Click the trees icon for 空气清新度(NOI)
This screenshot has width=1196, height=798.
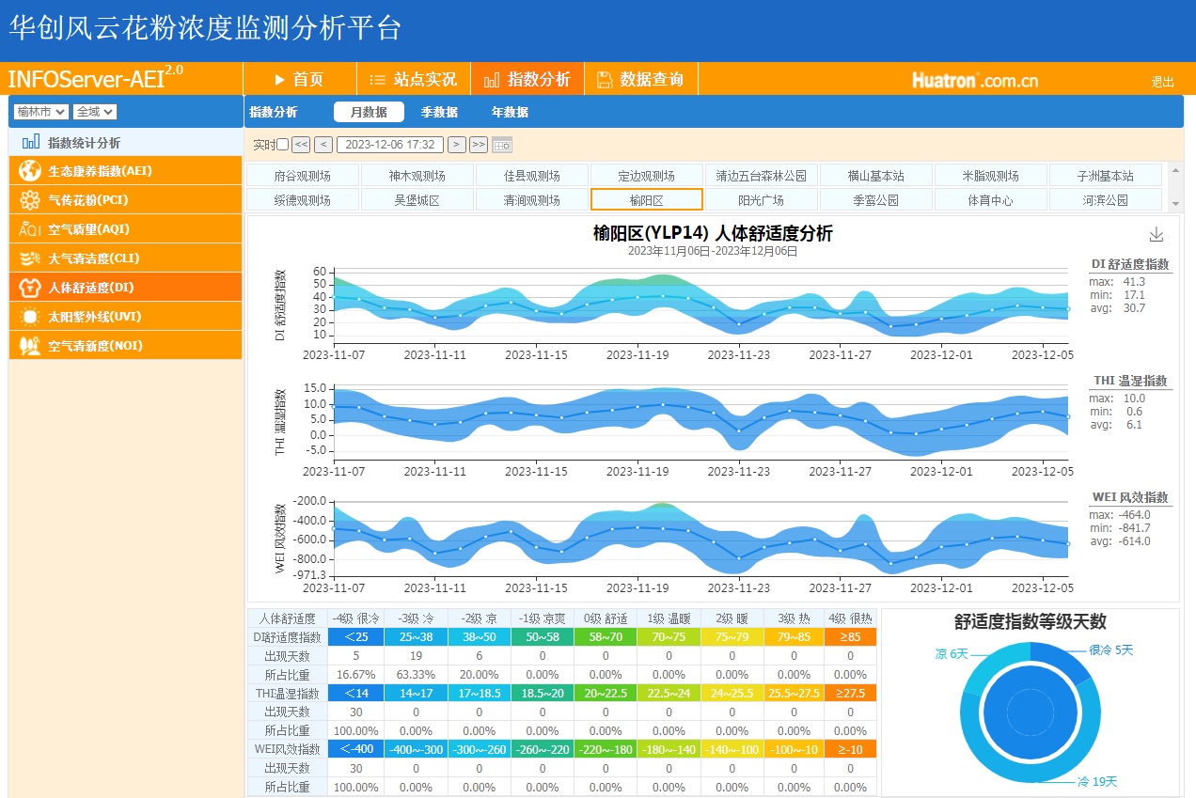click(x=30, y=346)
